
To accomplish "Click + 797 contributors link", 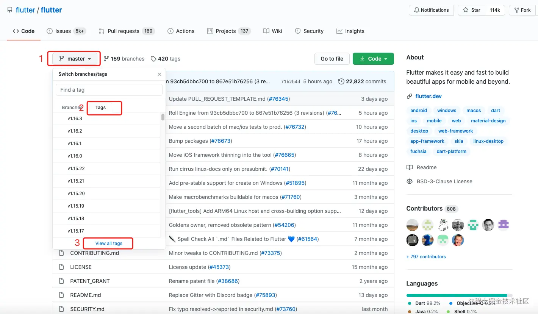I will click(426, 257).
